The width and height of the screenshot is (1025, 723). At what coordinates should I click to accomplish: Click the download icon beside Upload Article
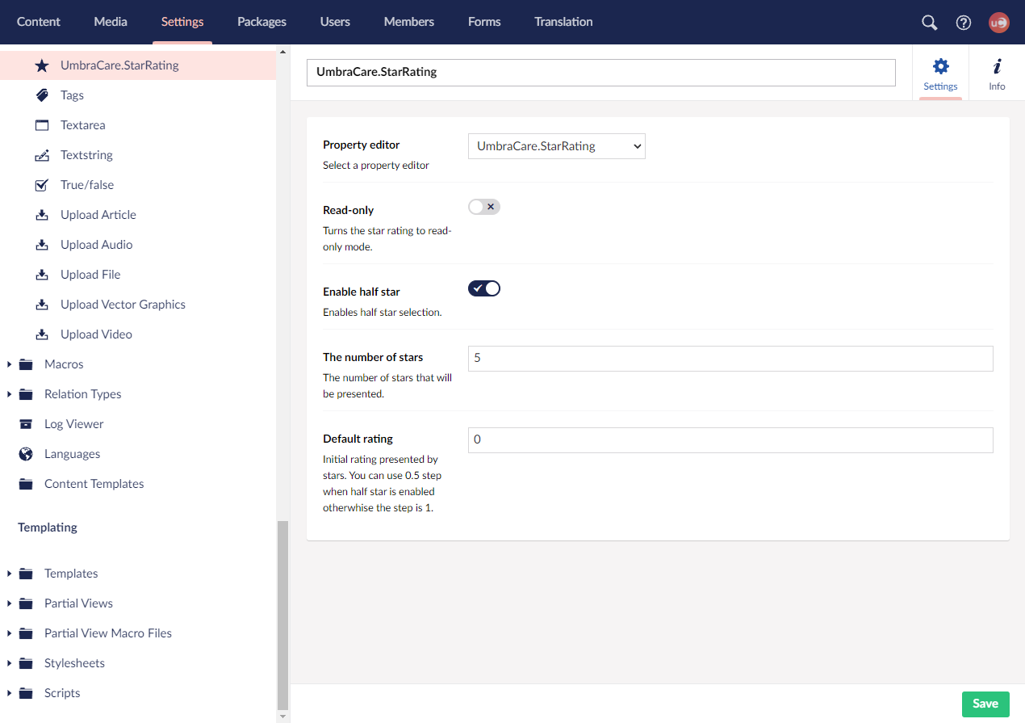42,215
